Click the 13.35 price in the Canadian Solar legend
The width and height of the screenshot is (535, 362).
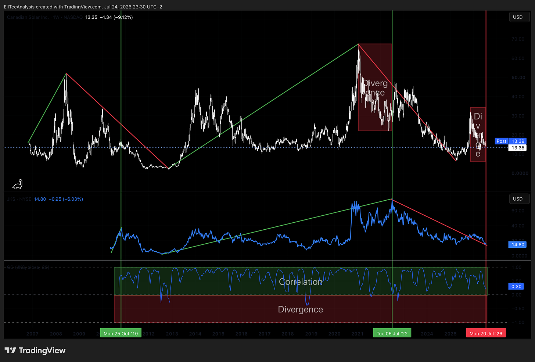[x=91, y=17]
